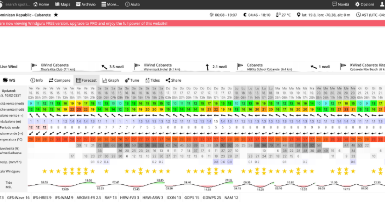Open the Cabarete Kite Beach station
Viewport: 385px width, 202px height.
tap(367, 67)
